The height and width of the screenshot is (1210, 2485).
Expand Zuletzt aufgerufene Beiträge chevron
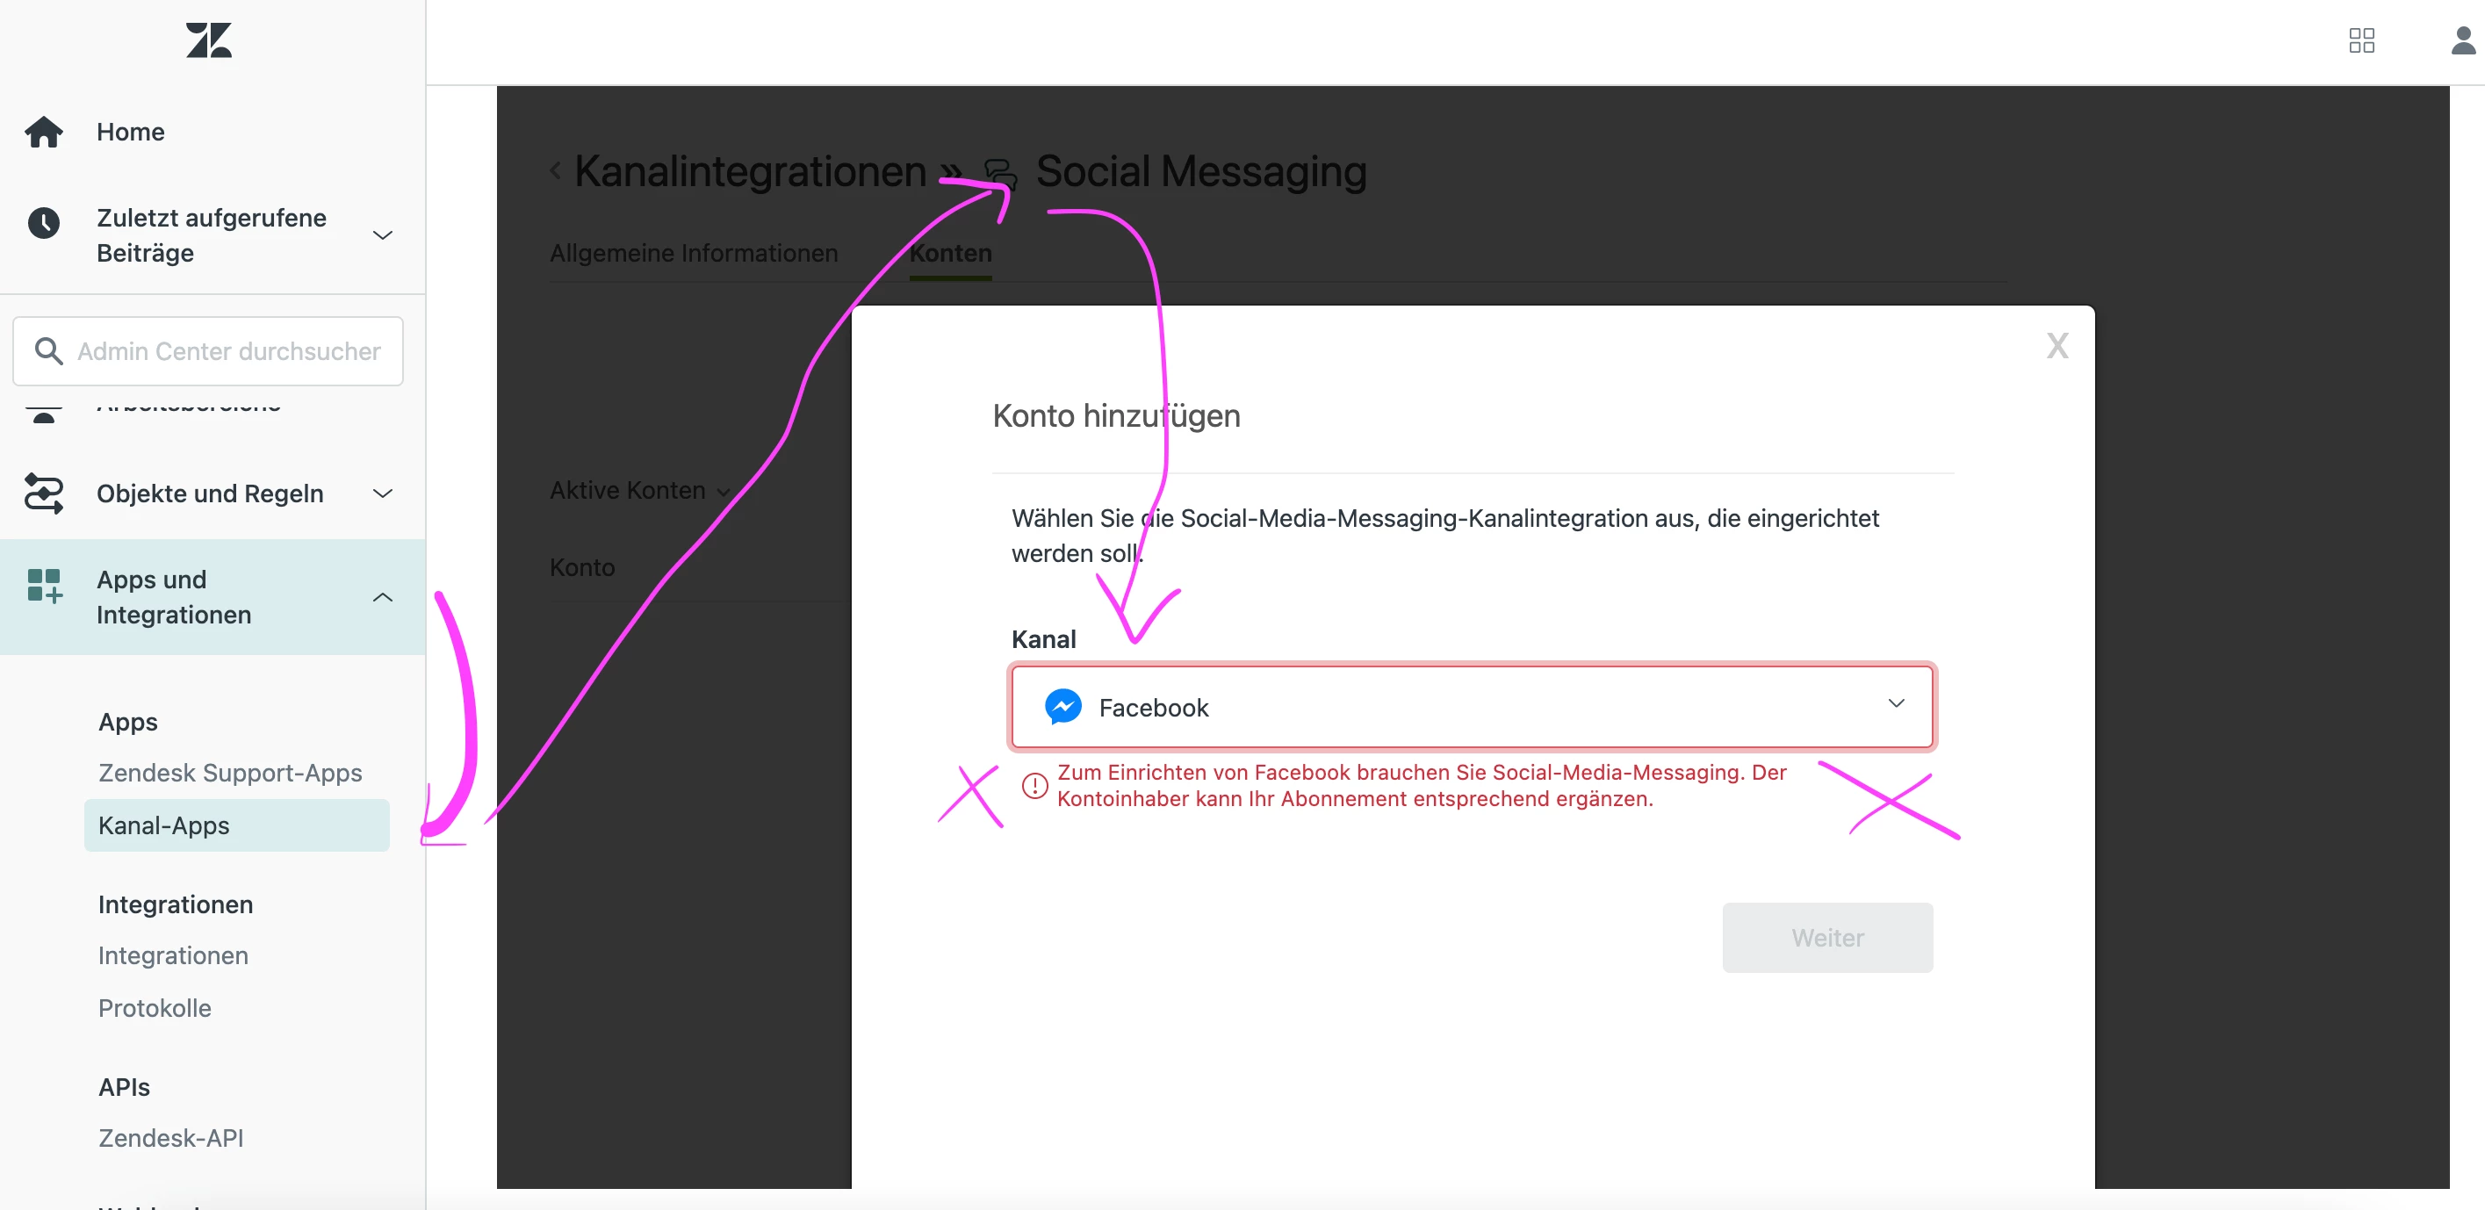point(382,235)
